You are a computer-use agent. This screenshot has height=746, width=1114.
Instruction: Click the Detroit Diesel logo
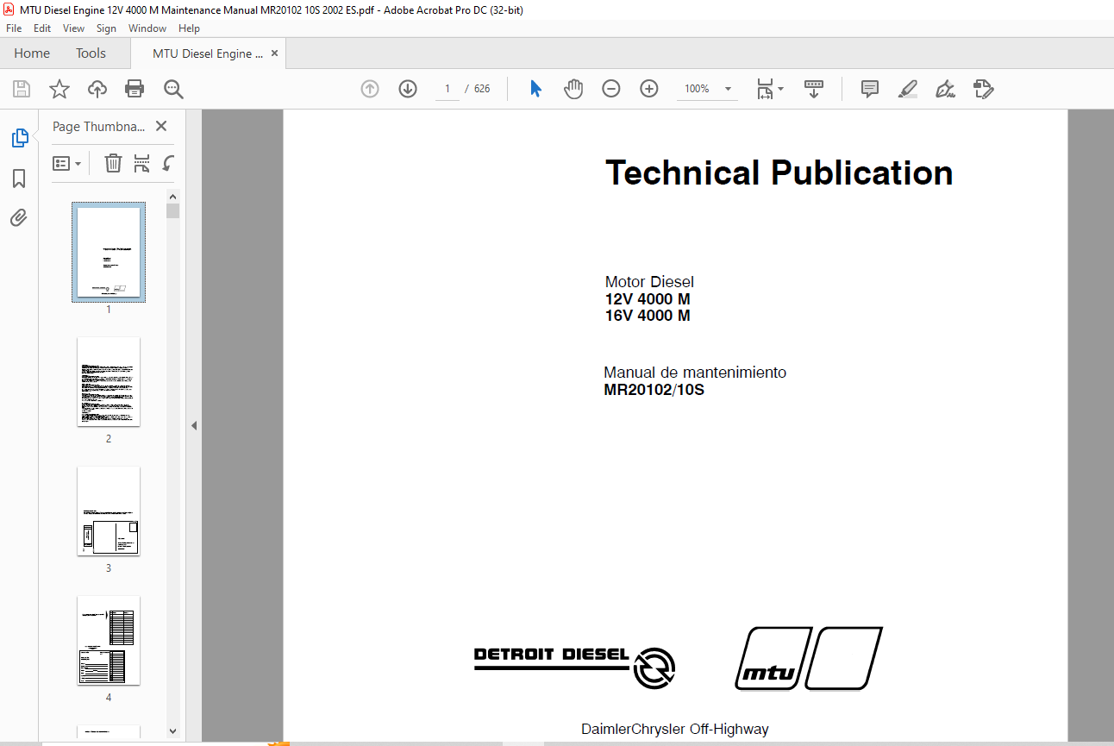click(x=575, y=667)
